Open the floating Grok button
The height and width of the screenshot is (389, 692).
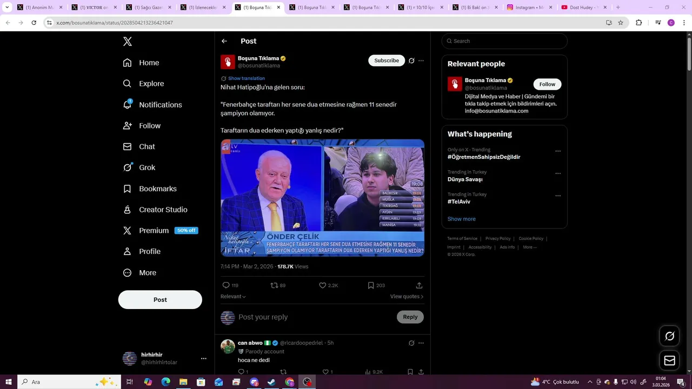[x=669, y=336]
